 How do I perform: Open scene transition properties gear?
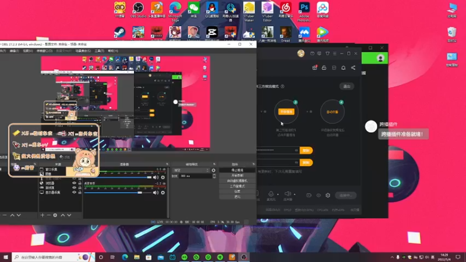tap(213, 170)
